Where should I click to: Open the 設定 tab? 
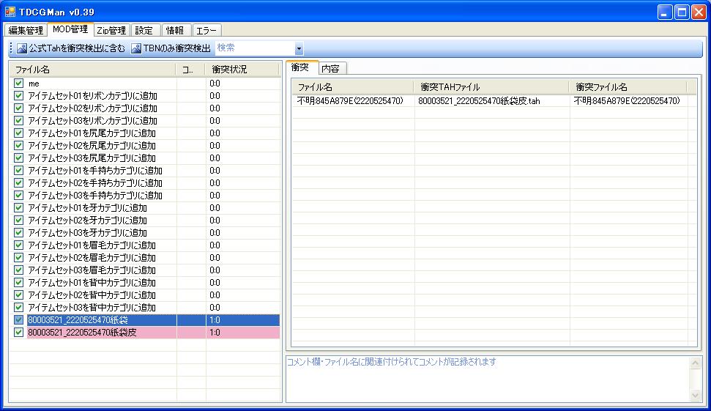coord(144,30)
